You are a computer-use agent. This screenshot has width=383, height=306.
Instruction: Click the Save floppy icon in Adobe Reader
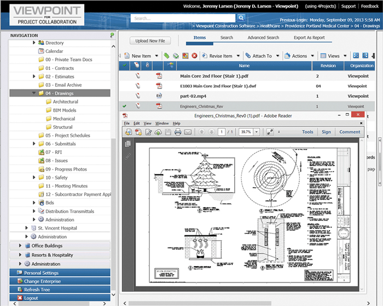tap(168, 132)
